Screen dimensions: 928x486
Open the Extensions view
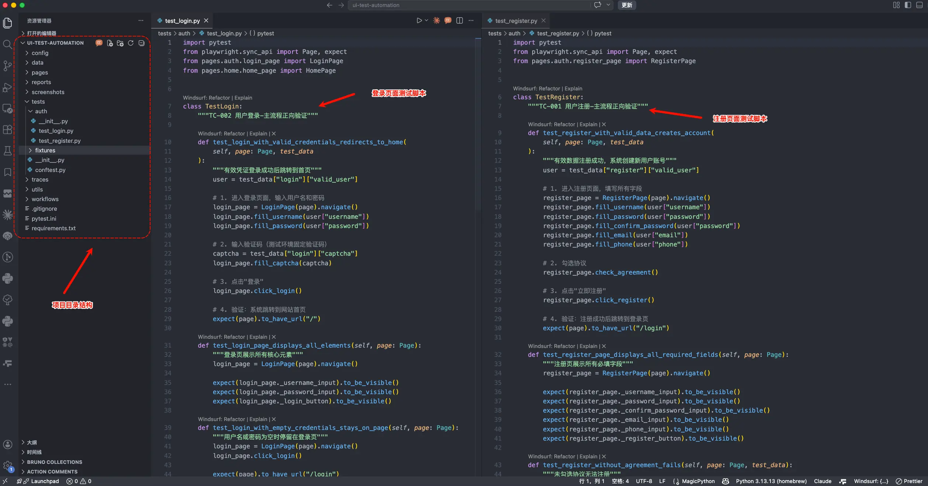(7, 130)
